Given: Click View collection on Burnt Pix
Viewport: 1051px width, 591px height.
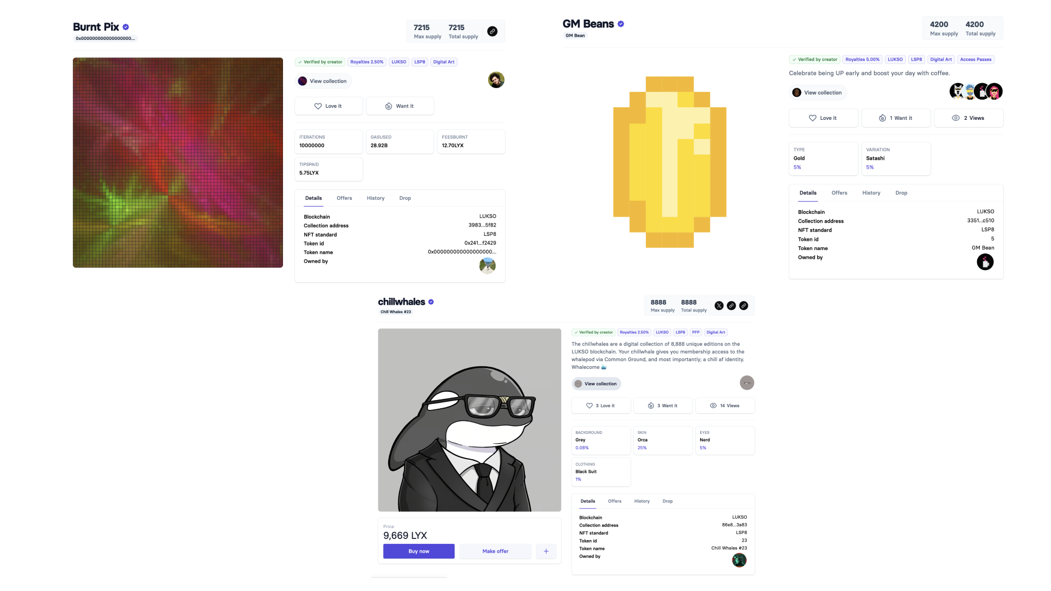Looking at the screenshot, I should pos(324,81).
